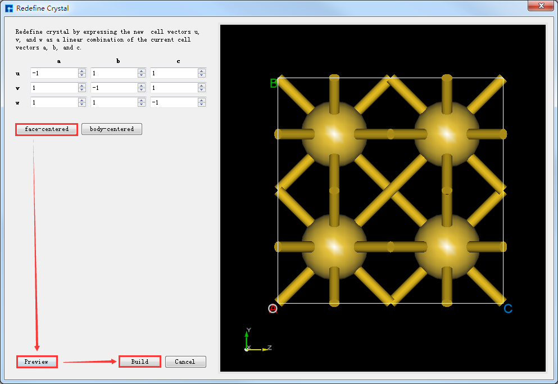Increment the u coefficient for vector a
The height and width of the screenshot is (384, 558).
point(81,71)
